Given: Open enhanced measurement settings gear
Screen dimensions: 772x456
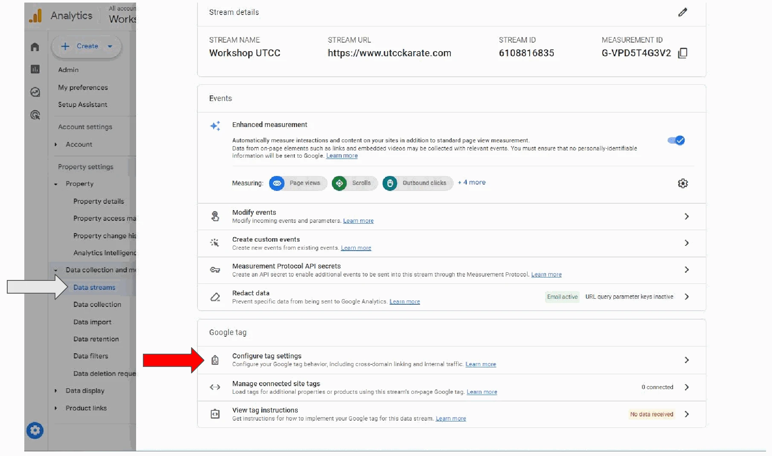Looking at the screenshot, I should [683, 183].
